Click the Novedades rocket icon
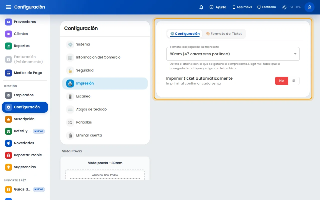The height and width of the screenshot is (200, 320). point(8,143)
